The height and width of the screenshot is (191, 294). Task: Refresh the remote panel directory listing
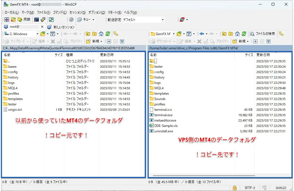(x=244, y=34)
